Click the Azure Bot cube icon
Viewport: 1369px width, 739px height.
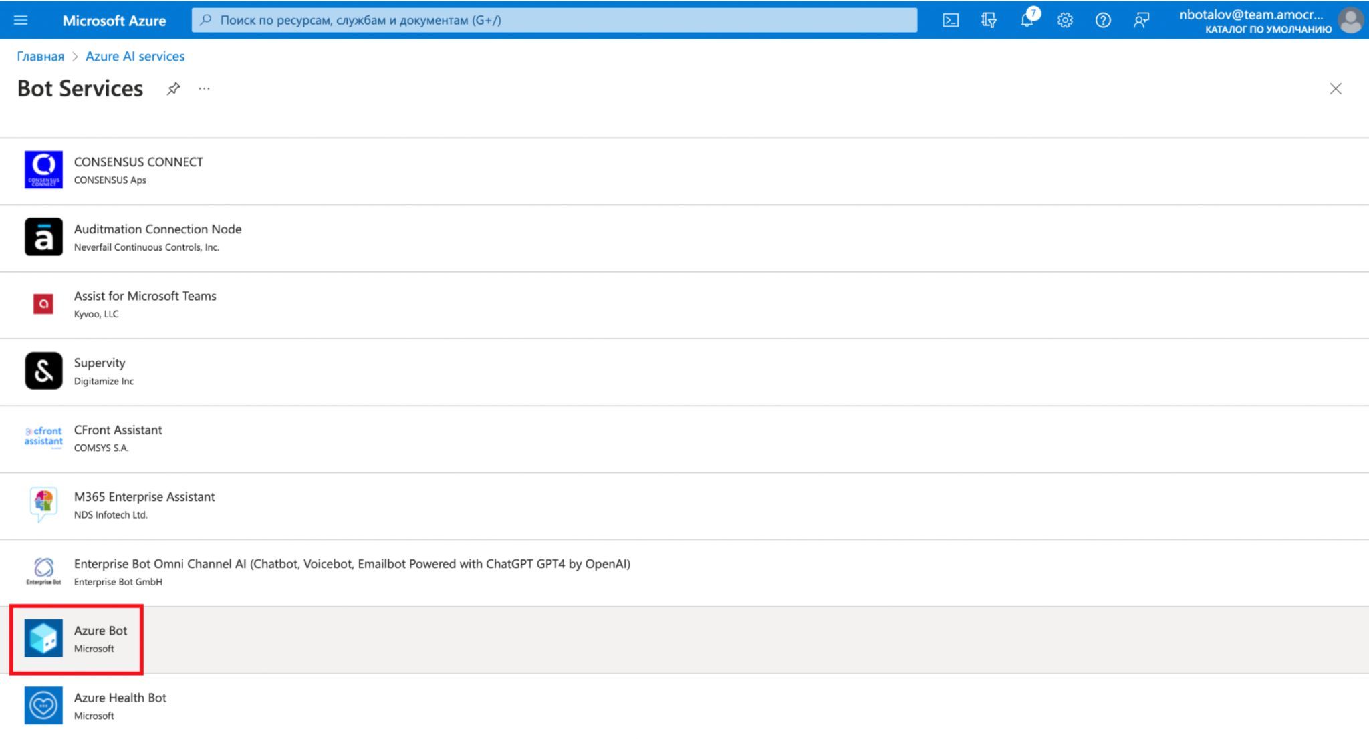pos(43,638)
